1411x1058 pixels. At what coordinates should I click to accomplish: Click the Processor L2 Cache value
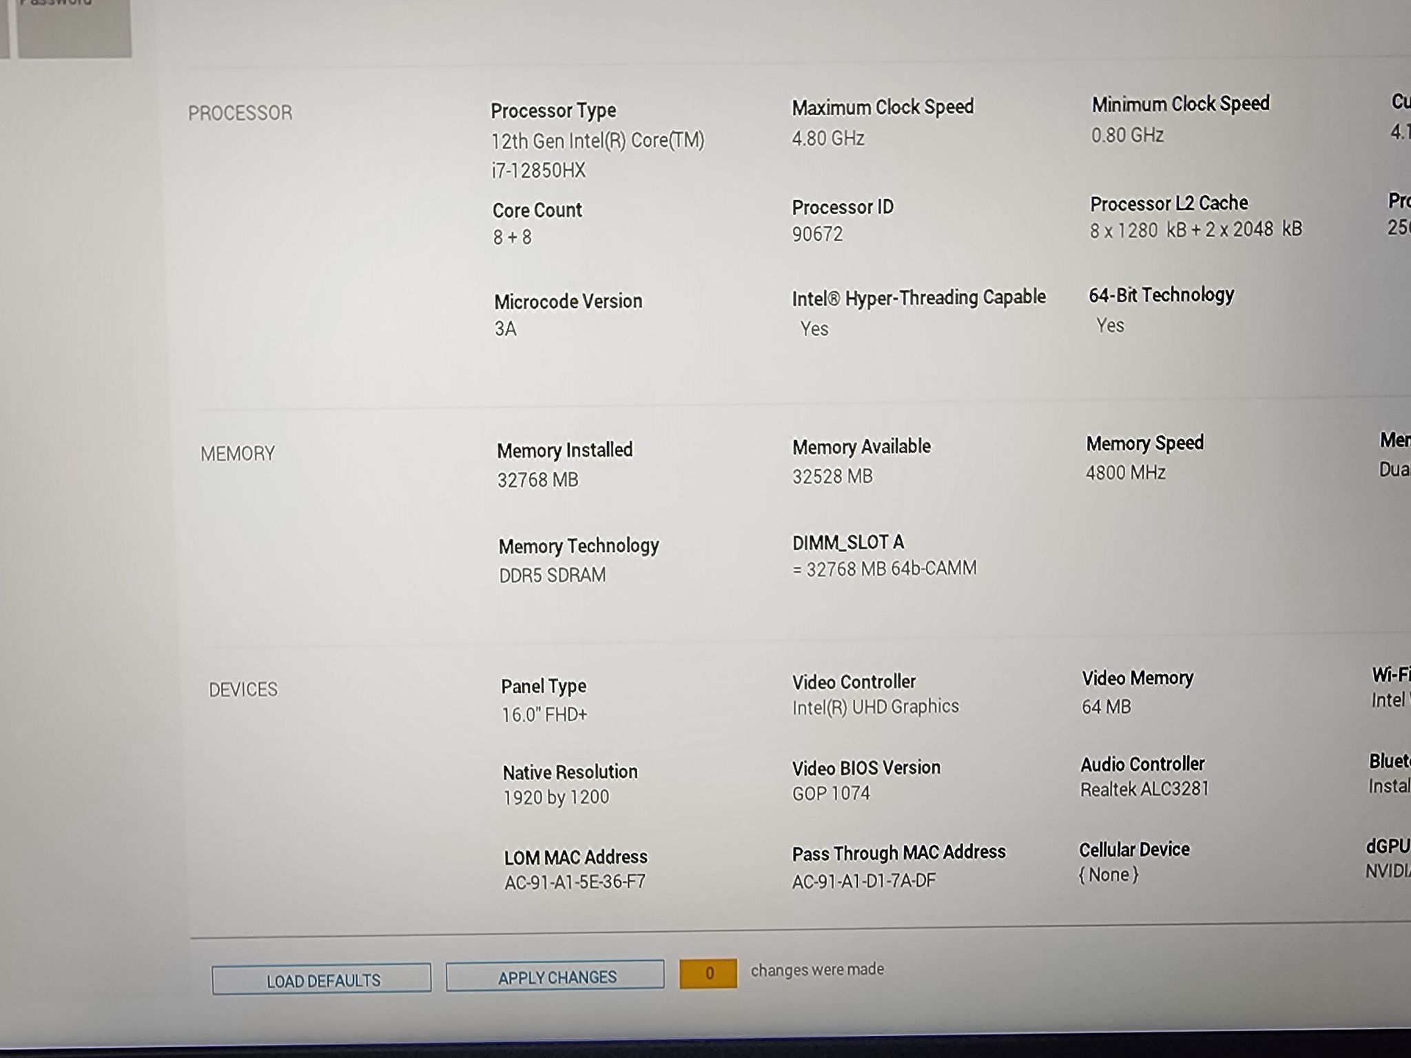[1196, 229]
